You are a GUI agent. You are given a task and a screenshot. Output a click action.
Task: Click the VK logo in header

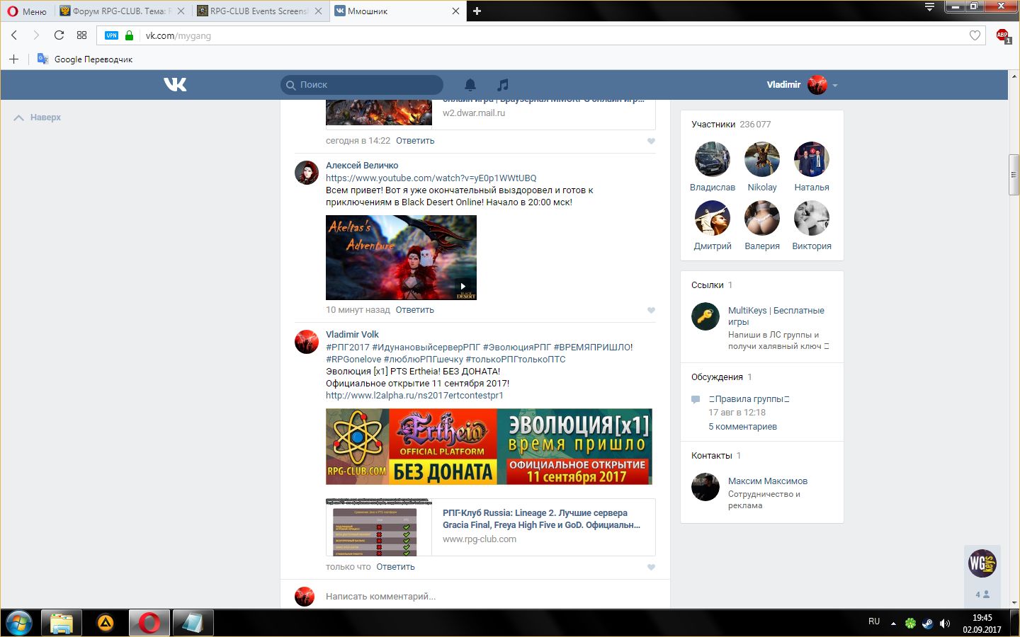coord(175,84)
